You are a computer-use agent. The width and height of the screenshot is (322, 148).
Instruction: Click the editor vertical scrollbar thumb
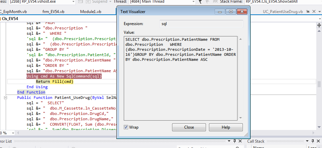click(319, 84)
